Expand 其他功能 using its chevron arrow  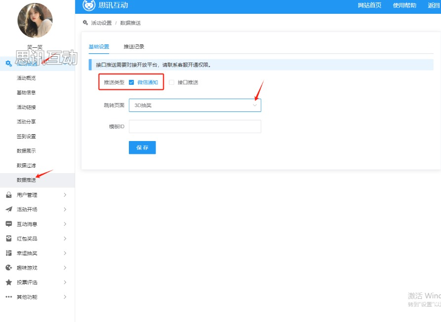click(65, 297)
